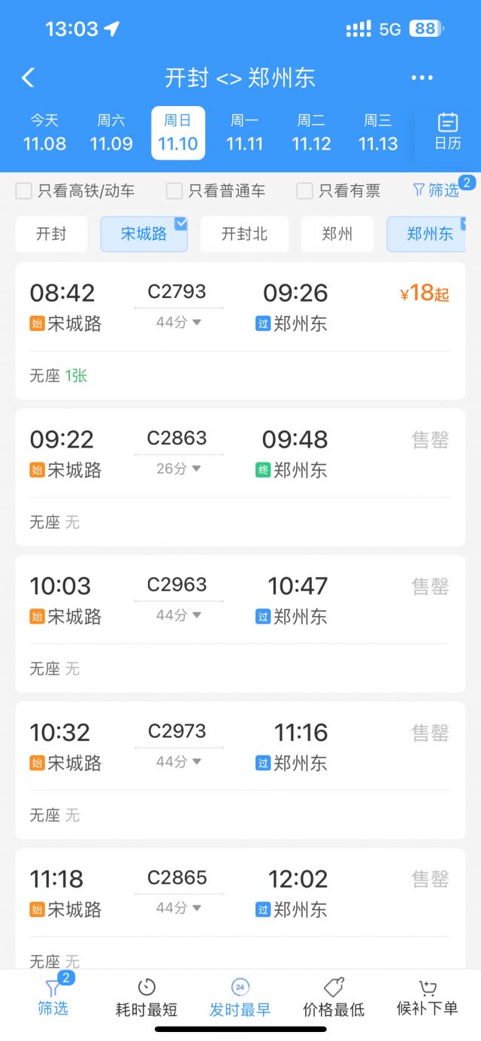
Task: Open the top-right 筛选 filter link
Action: click(x=436, y=190)
